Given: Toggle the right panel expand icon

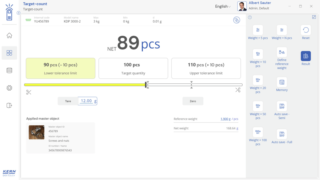Looking at the screenshot, I should pyautogui.click(x=314, y=17).
